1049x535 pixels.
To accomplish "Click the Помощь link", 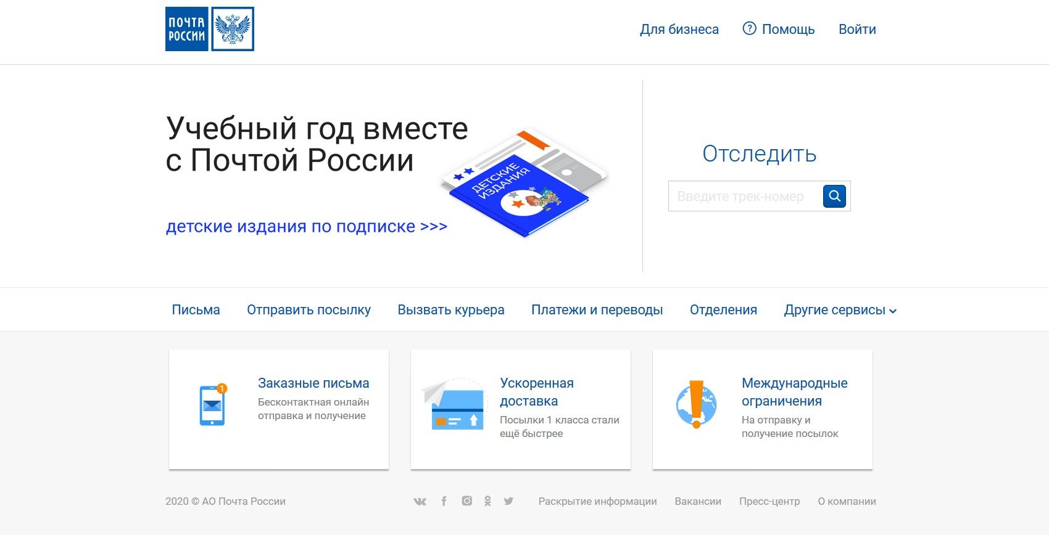I will (x=788, y=30).
